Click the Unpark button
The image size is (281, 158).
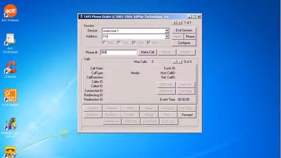186,52
